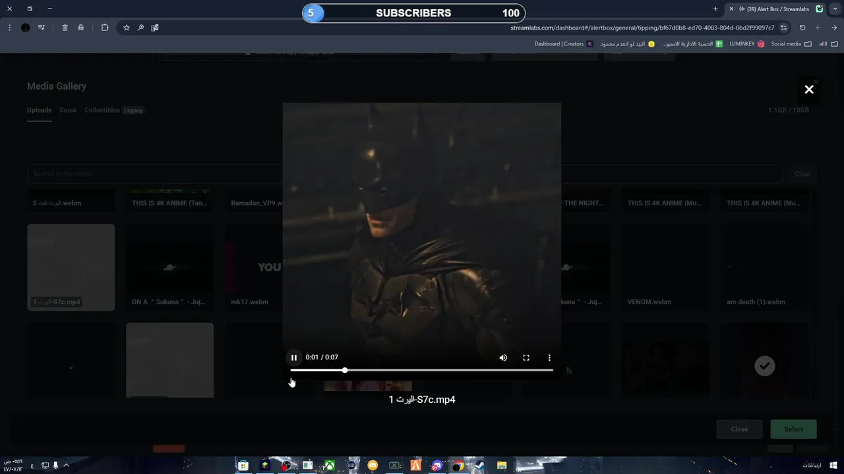Image resolution: width=844 pixels, height=474 pixels.
Task: Close the Alert Box / Streamlabs tab
Action: (731, 9)
